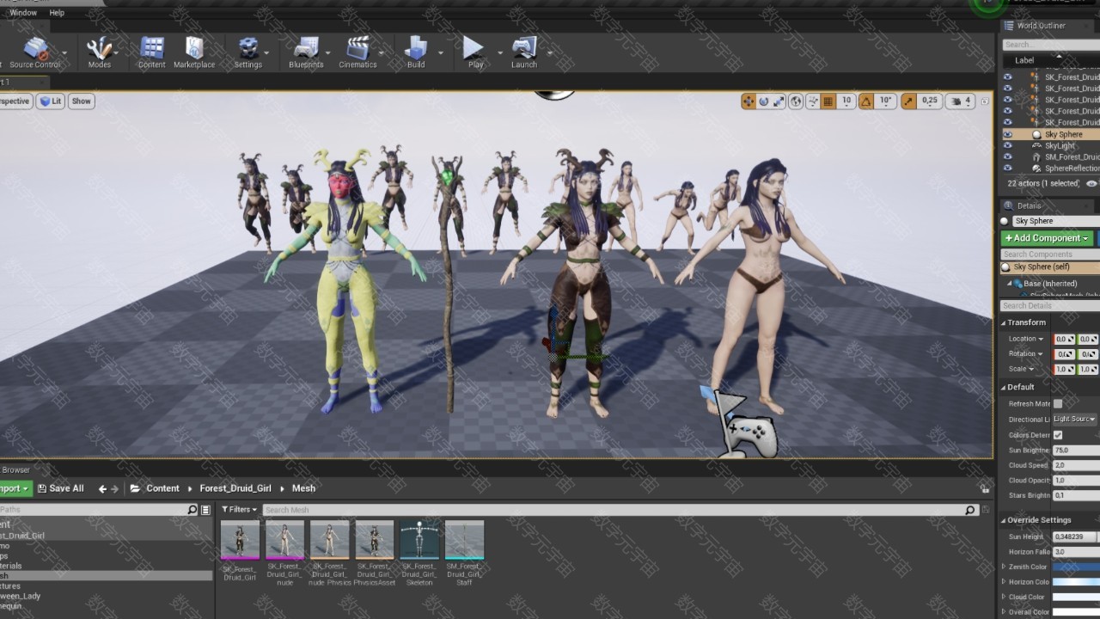Open the Show viewport menu
Image resolution: width=1100 pixels, height=619 pixels.
click(x=81, y=101)
